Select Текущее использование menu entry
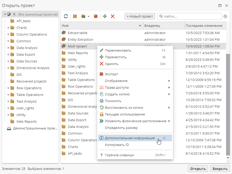Image resolution: width=232 pixels, height=174 pixels. tap(135, 114)
